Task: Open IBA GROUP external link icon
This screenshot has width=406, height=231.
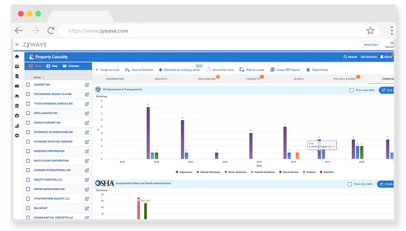Action: pyautogui.click(x=87, y=209)
